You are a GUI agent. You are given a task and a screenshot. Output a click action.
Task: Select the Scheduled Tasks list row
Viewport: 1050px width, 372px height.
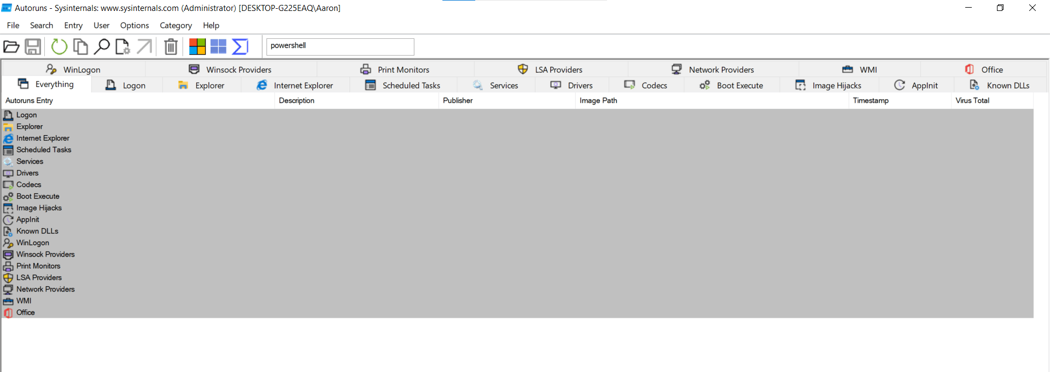pyautogui.click(x=517, y=150)
